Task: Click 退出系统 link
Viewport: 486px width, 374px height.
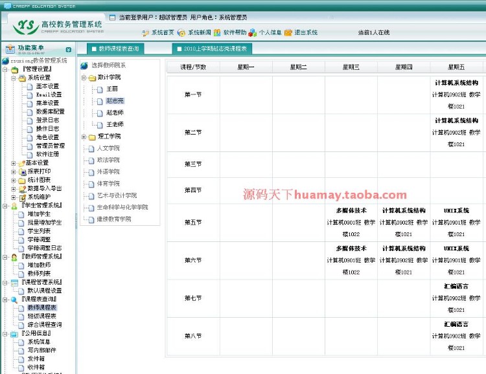Action: [x=306, y=32]
